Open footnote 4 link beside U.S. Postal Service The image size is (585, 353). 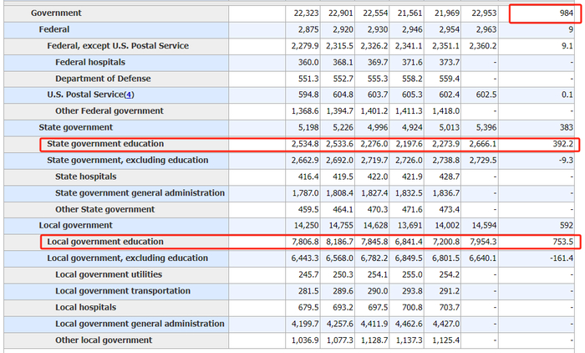click(126, 95)
